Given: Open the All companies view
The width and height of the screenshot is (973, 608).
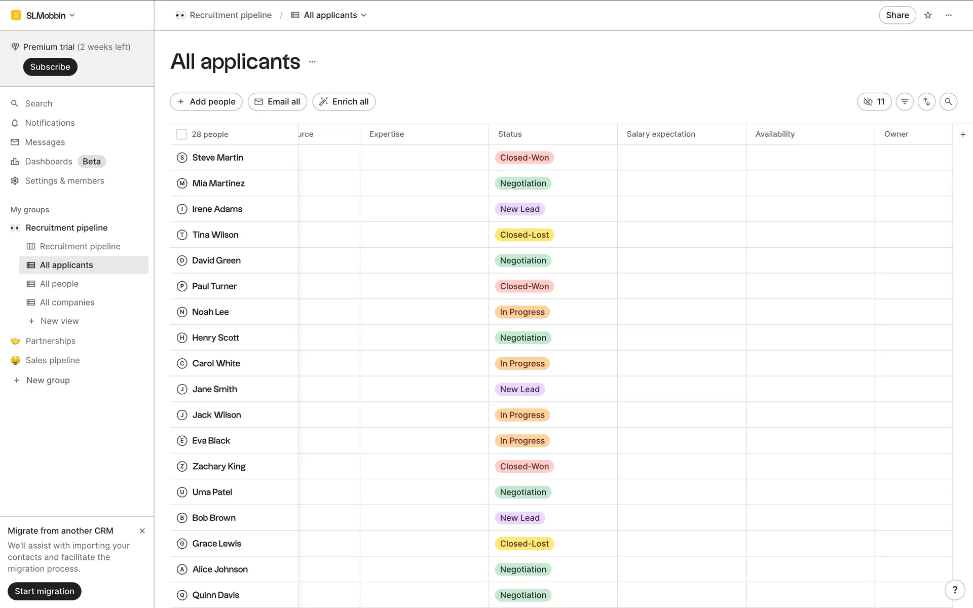Looking at the screenshot, I should [67, 302].
